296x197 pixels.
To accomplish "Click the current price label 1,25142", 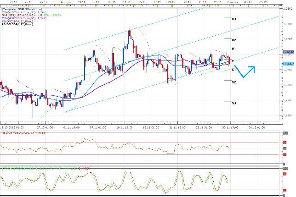I will pos(289,52).
